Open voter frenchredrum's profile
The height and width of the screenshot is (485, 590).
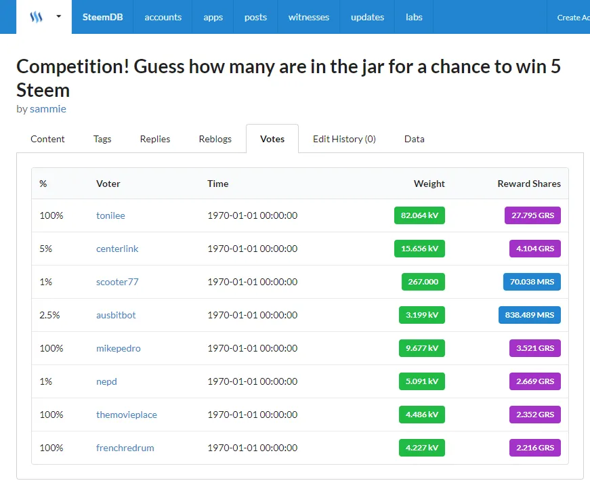pyautogui.click(x=125, y=448)
